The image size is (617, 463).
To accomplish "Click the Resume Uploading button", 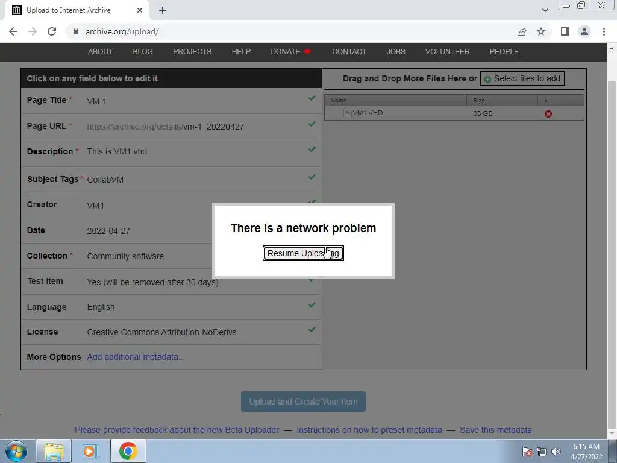I will pyautogui.click(x=303, y=253).
